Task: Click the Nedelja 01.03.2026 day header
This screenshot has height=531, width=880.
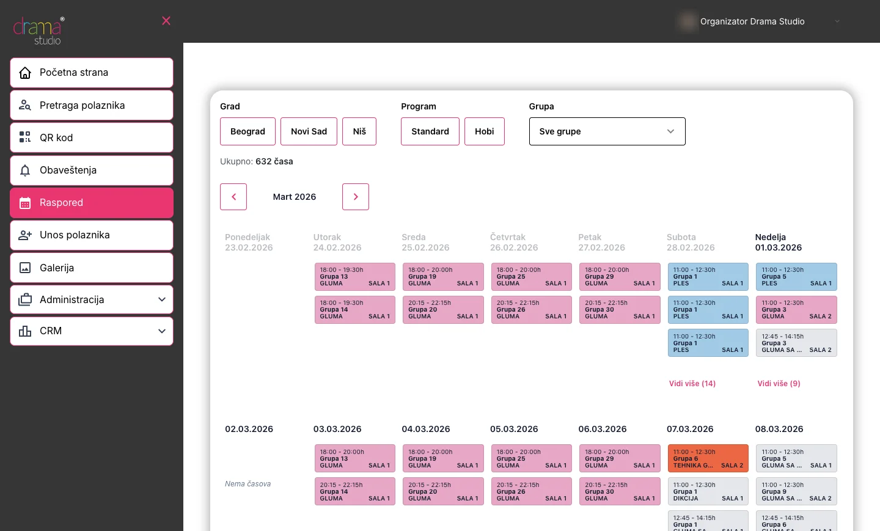Action: (x=779, y=243)
